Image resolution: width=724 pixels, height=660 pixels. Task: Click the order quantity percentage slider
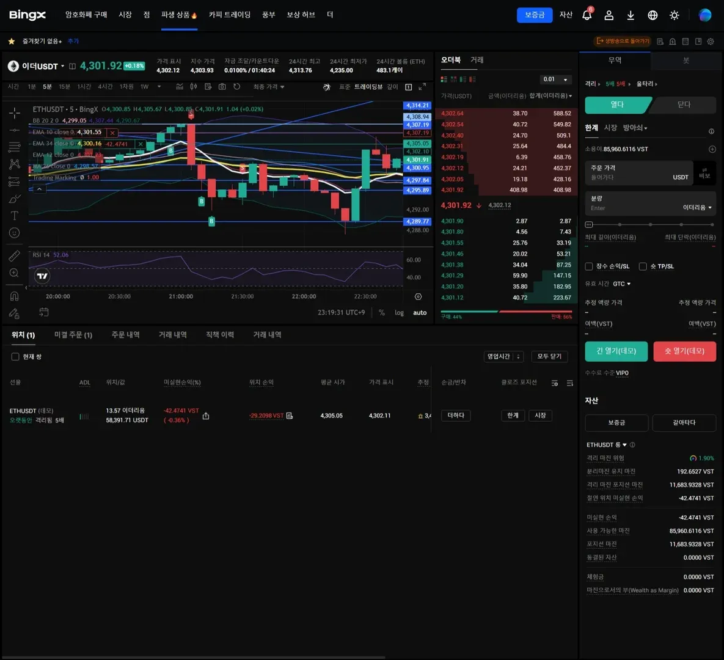click(x=650, y=224)
